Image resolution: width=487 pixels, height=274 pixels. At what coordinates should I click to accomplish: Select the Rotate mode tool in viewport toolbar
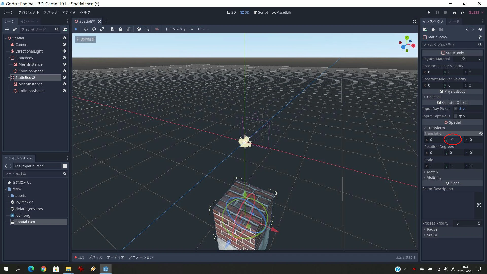[x=94, y=29]
